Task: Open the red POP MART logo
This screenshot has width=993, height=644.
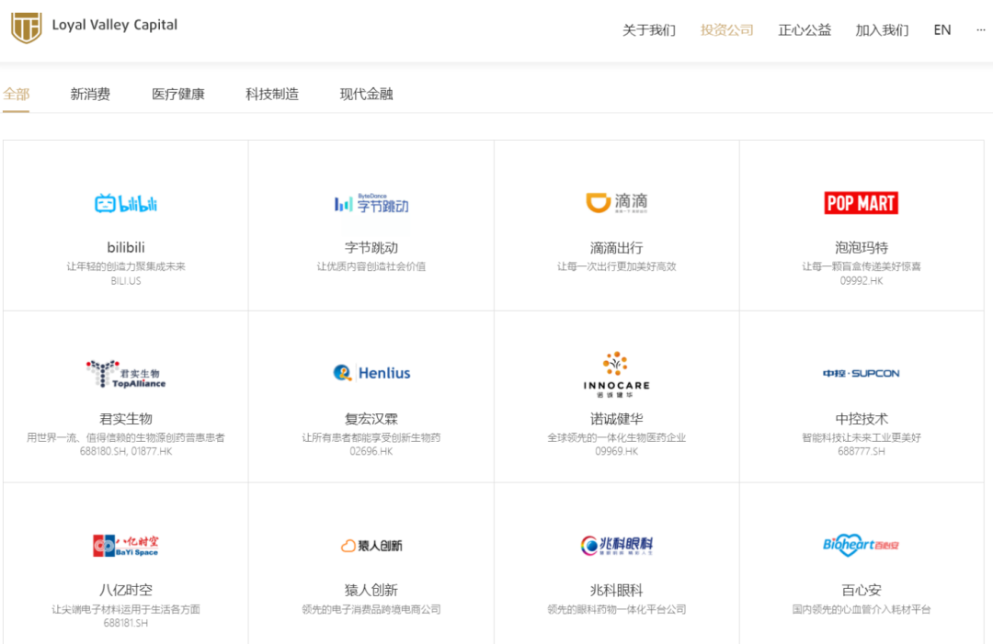Action: pyautogui.click(x=862, y=203)
